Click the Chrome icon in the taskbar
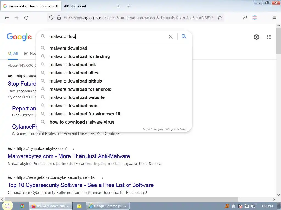The image size is (281, 210). click(x=22, y=206)
